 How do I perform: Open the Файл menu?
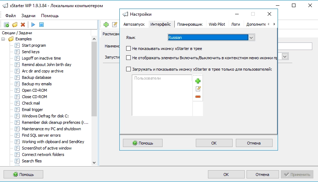click(10, 16)
